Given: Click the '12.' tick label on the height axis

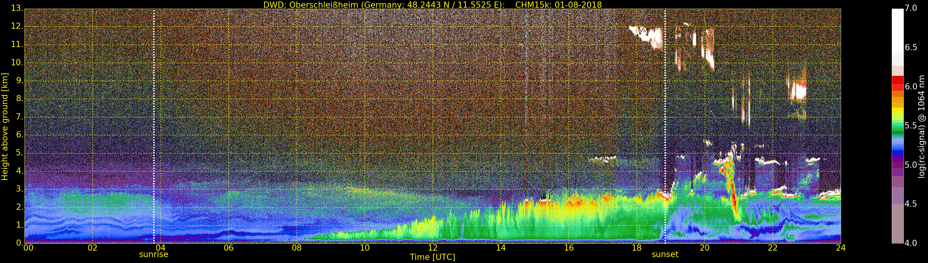Looking at the screenshot, I should 17,27.
